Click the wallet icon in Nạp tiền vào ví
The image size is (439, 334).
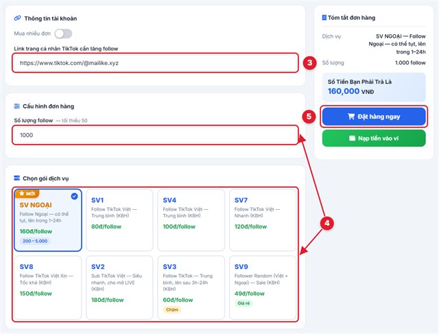coord(352,139)
